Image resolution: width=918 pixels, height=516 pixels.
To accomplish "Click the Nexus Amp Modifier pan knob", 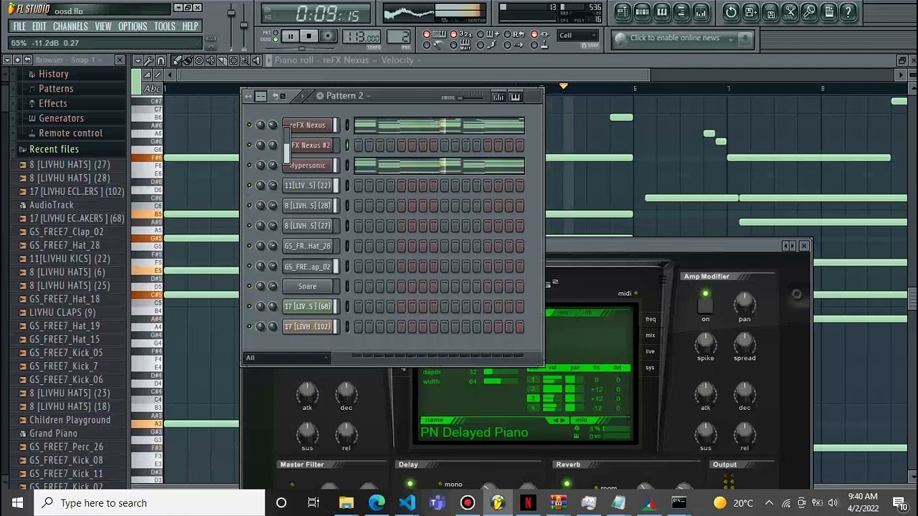I will pyautogui.click(x=744, y=302).
